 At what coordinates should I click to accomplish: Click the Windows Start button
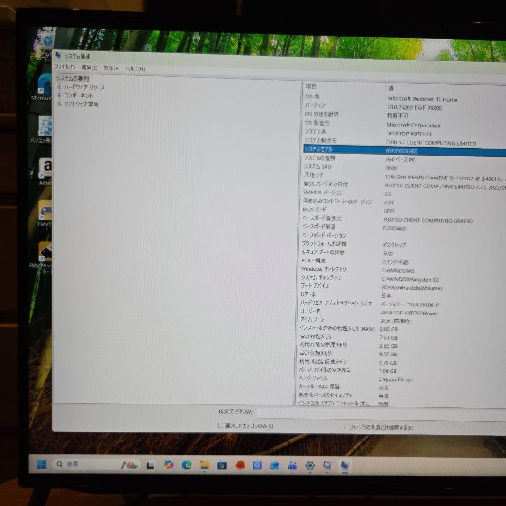41,465
